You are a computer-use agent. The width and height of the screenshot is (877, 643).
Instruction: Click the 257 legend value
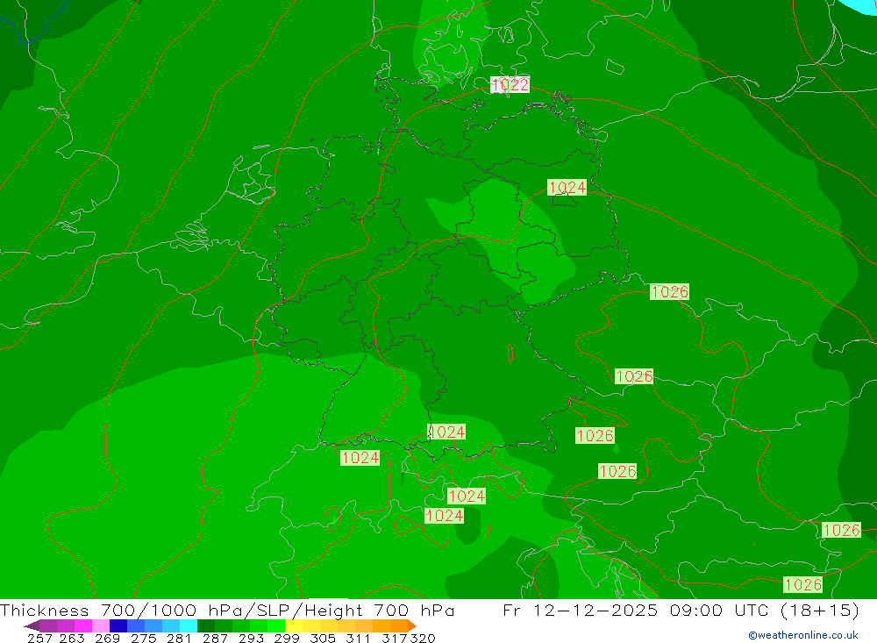click(39, 638)
